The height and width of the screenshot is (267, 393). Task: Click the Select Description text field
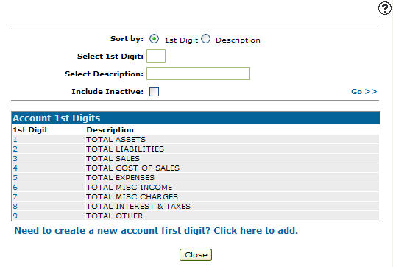tap(198, 74)
